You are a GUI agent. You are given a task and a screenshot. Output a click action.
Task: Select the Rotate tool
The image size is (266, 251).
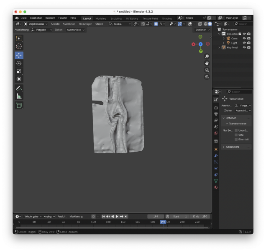coord(19,63)
